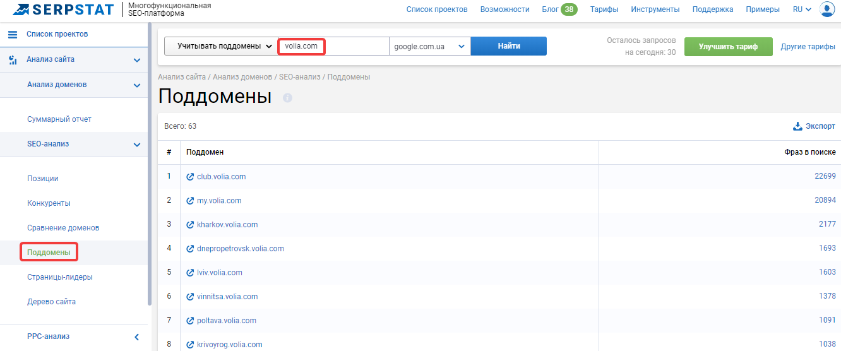841x351 pixels.
Task: Click the export download icon
Action: click(x=797, y=126)
